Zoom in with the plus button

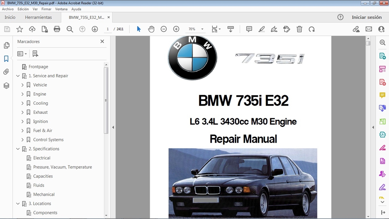coord(176,29)
